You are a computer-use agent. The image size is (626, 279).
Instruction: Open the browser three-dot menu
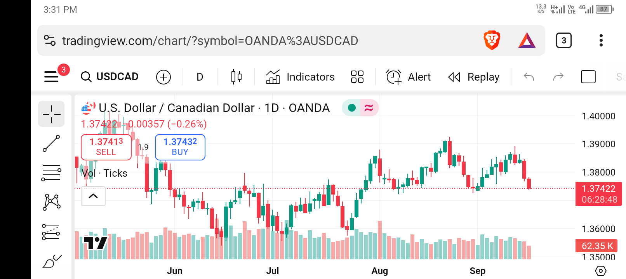(601, 40)
